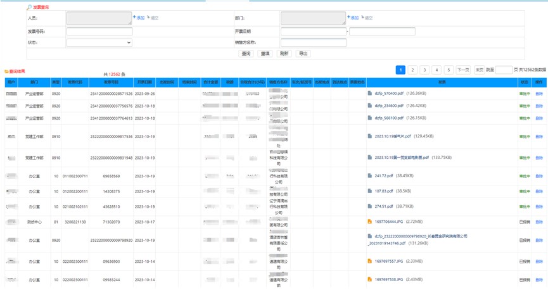The image size is (548, 290).
Task: Click the PDF icon beside dzfp_570400.pdf
Action: point(370,93)
